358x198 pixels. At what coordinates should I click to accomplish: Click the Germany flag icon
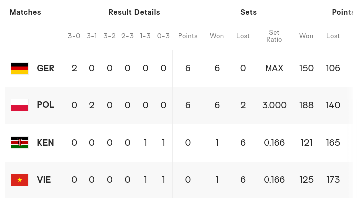click(20, 68)
